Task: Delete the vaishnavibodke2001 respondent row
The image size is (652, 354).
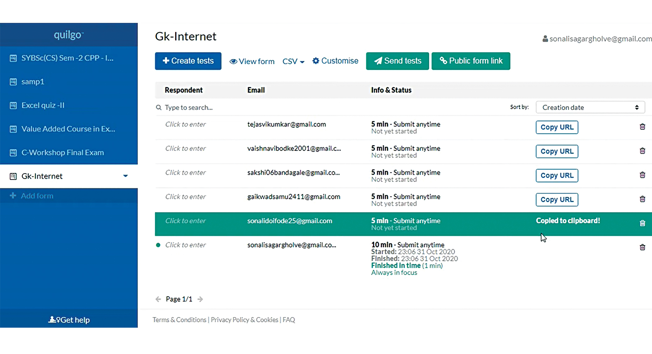Action: click(x=642, y=151)
